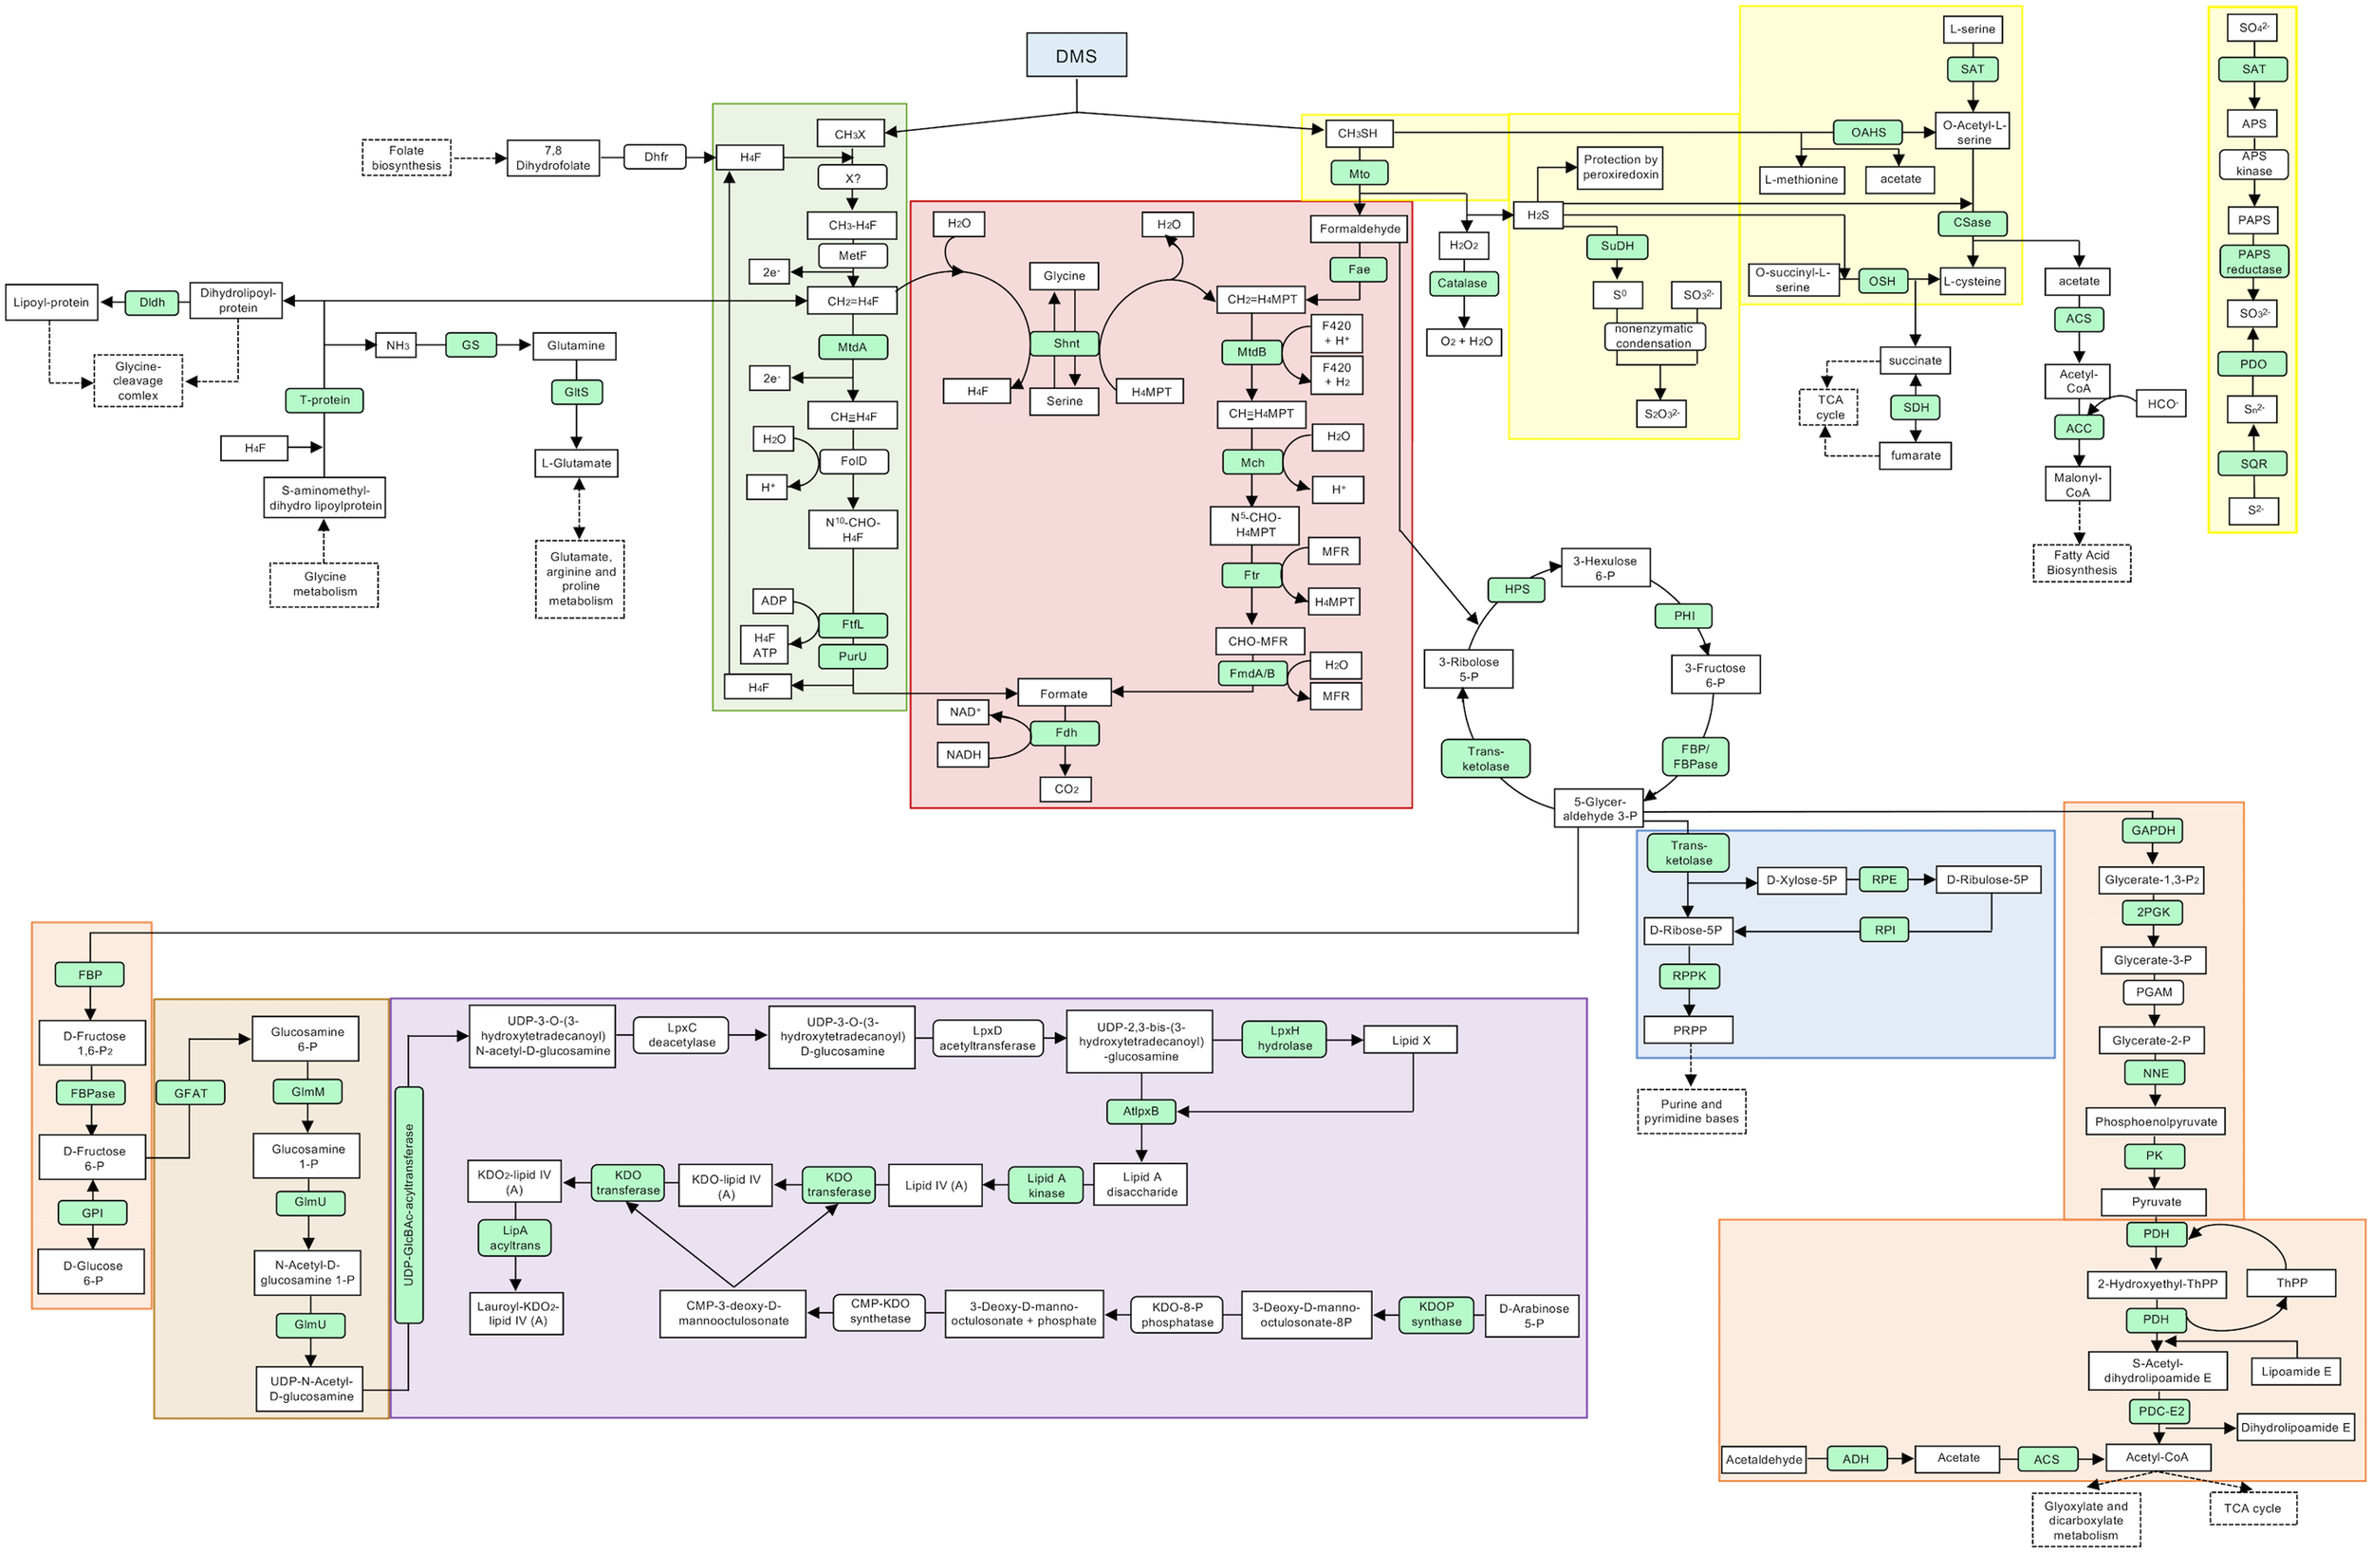
Task: Select the LpxH hydrolase enzyme node
Action: tap(1284, 1039)
